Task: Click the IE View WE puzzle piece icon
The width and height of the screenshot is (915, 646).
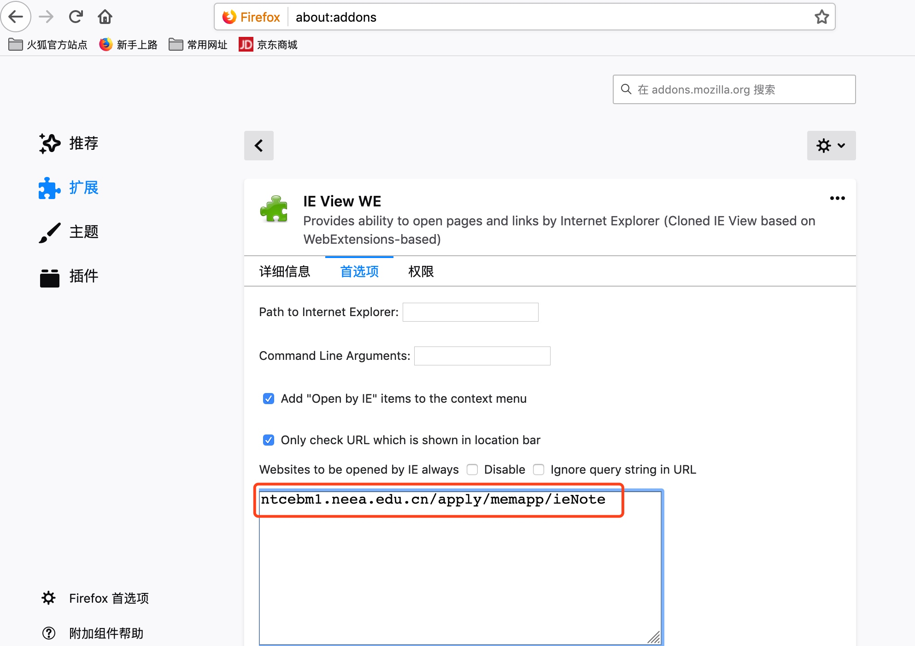Action: tap(274, 209)
